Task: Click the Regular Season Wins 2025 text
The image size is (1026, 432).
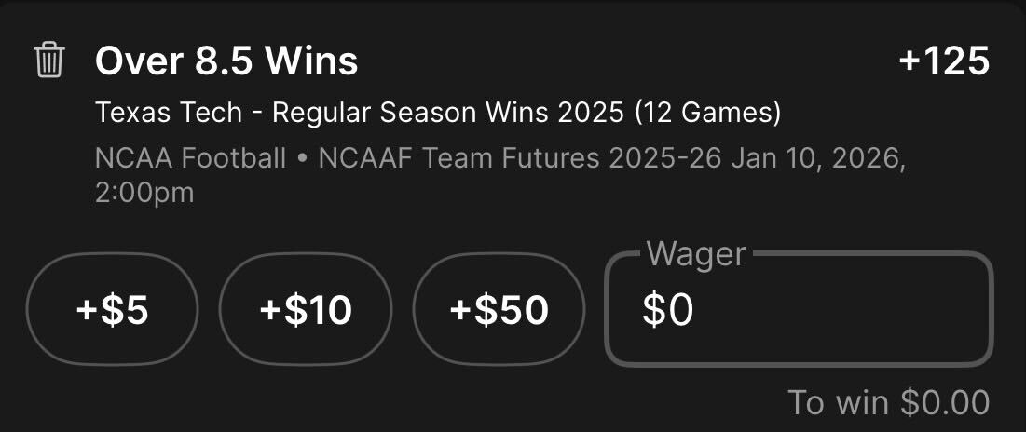Action: point(447,113)
